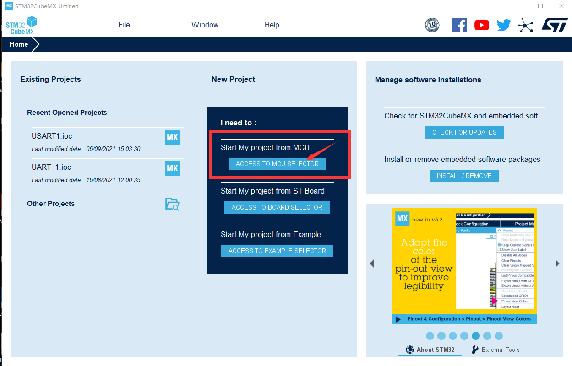Click MX icon next to UART_1.ioc
The height and width of the screenshot is (366, 572).
point(172,168)
